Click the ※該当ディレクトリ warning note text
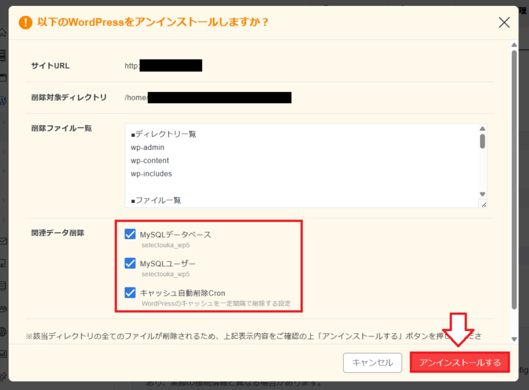The height and width of the screenshot is (390, 529). tap(254, 336)
